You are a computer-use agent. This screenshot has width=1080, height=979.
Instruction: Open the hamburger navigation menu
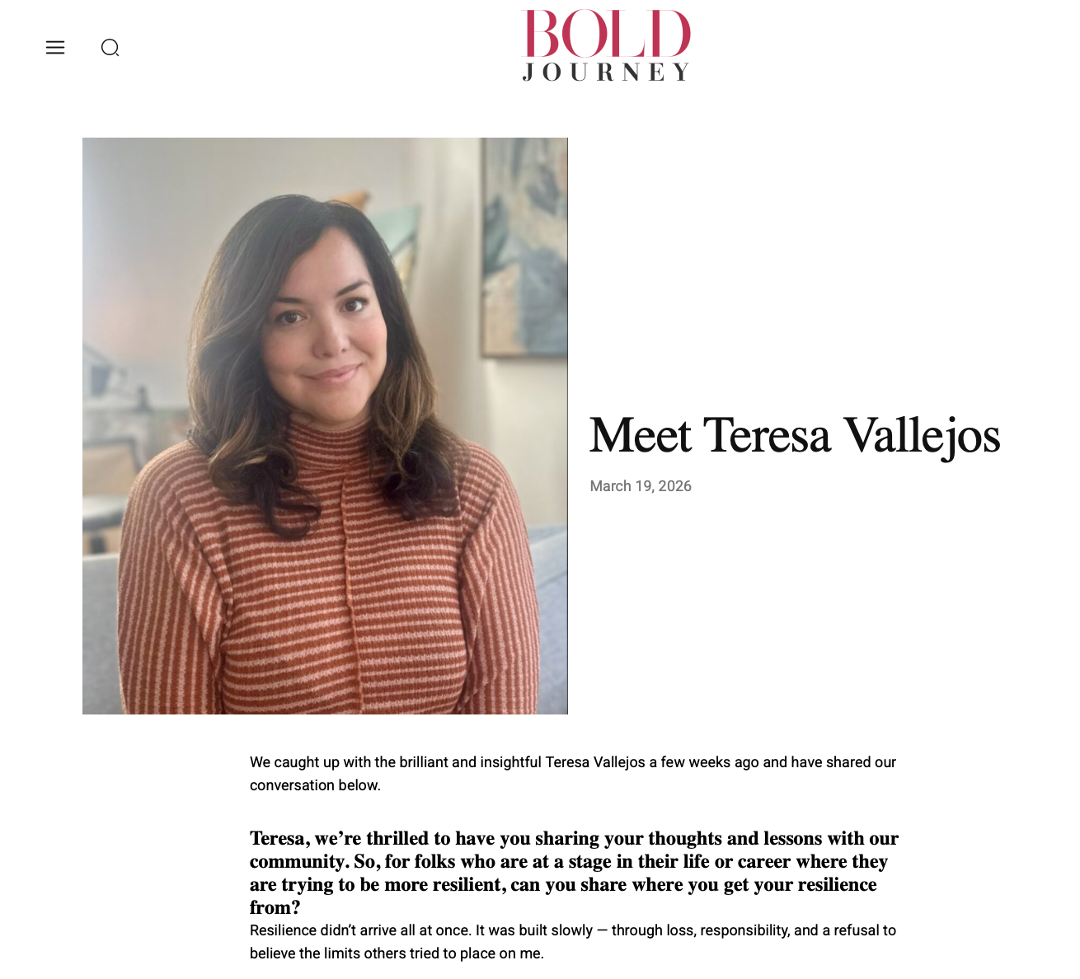(x=55, y=48)
